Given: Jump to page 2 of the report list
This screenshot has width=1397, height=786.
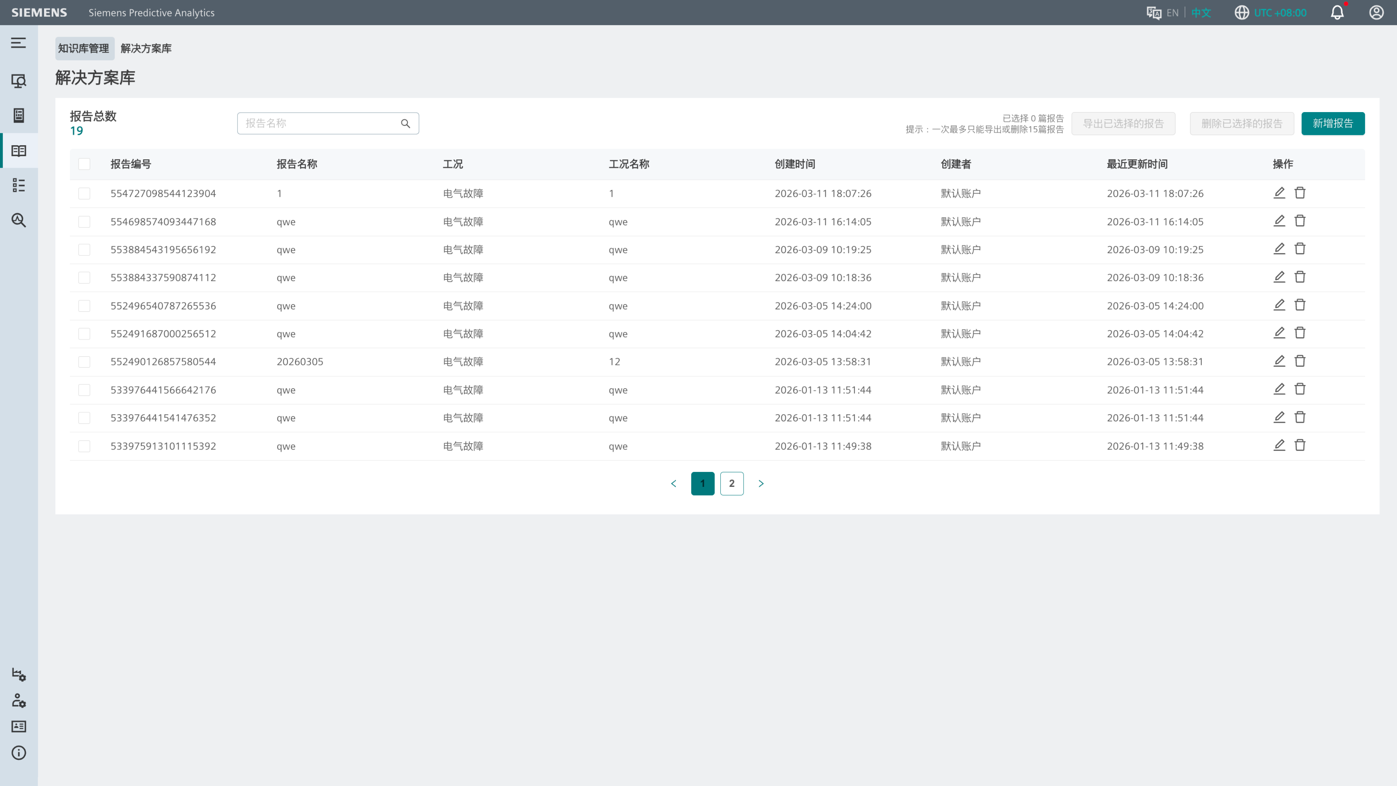Looking at the screenshot, I should point(732,484).
